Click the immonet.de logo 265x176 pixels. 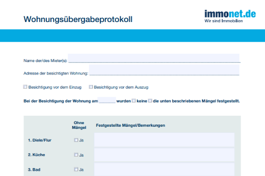coord(230,14)
